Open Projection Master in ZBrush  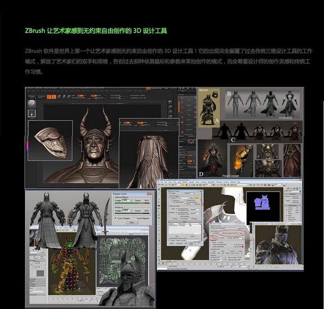click(41, 96)
